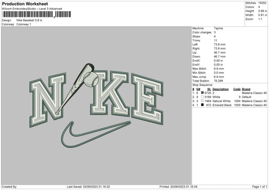Select the Emerald Black row in Stop Sequence
269x190 pixels.
230,105
